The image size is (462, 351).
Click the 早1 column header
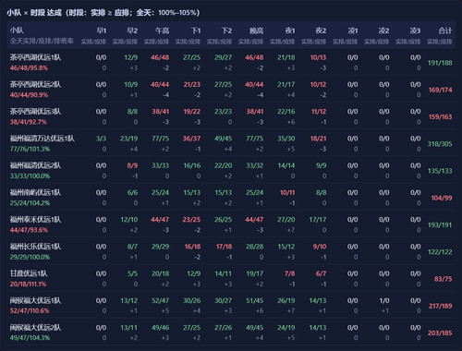coord(102,30)
